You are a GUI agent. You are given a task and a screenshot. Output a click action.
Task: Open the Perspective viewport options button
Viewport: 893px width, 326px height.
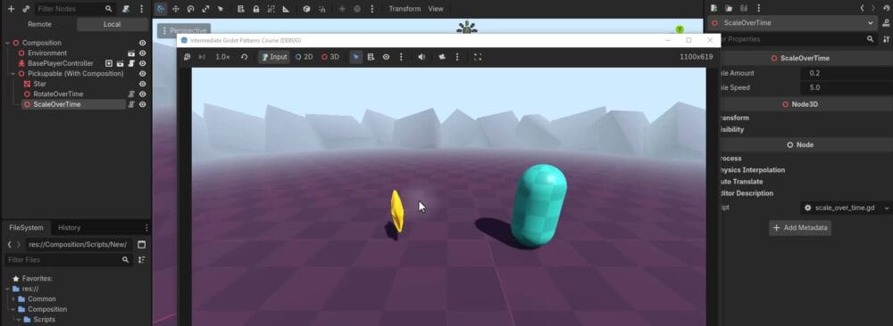tap(184, 30)
